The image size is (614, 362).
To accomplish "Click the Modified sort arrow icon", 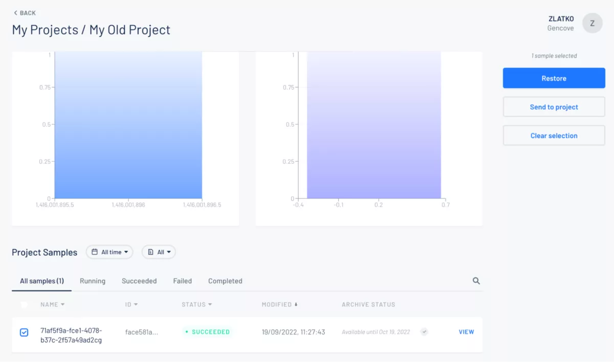I will 296,305.
